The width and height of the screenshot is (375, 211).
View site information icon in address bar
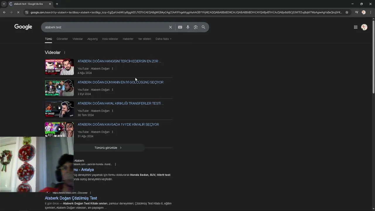[x=27, y=12]
